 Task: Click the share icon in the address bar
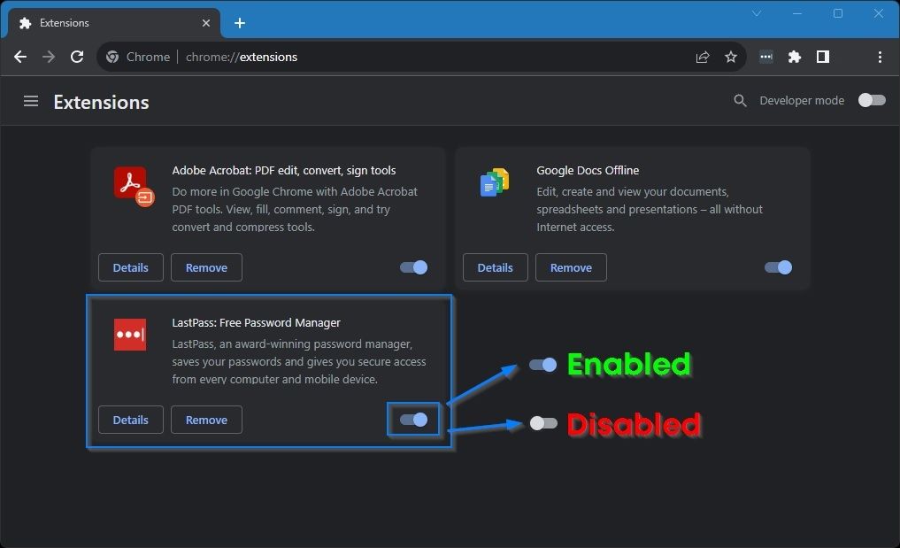[702, 56]
